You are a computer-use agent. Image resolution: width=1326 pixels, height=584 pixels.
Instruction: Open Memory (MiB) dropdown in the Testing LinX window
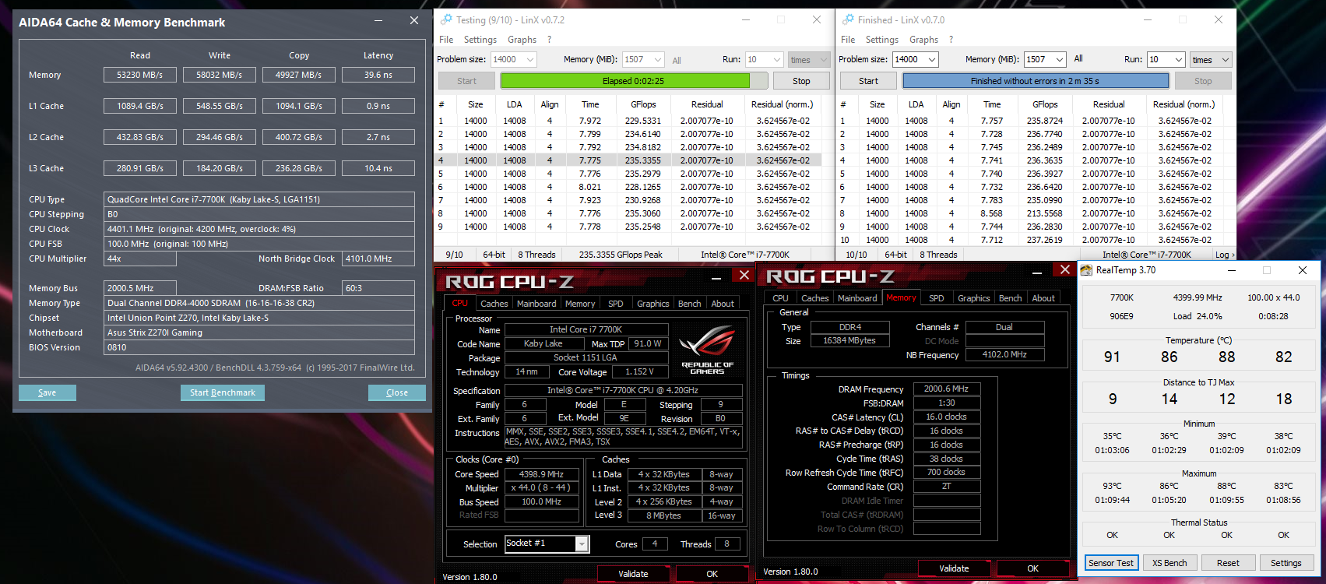pos(658,59)
